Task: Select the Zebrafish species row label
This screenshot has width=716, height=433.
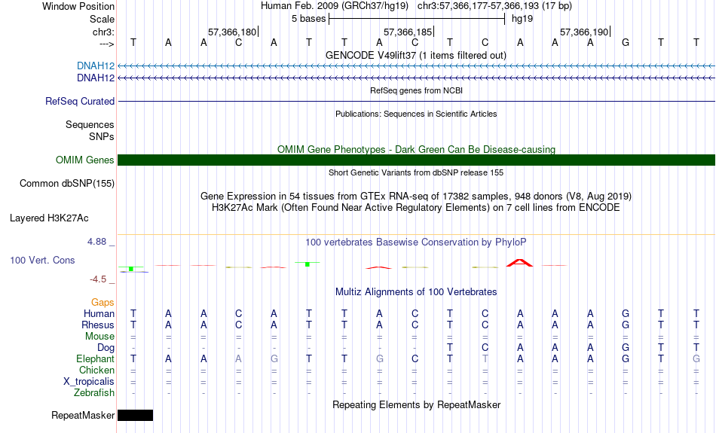Action: click(94, 393)
